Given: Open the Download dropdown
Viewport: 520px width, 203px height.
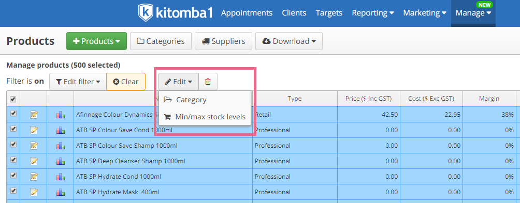Looking at the screenshot, I should pos(289,41).
